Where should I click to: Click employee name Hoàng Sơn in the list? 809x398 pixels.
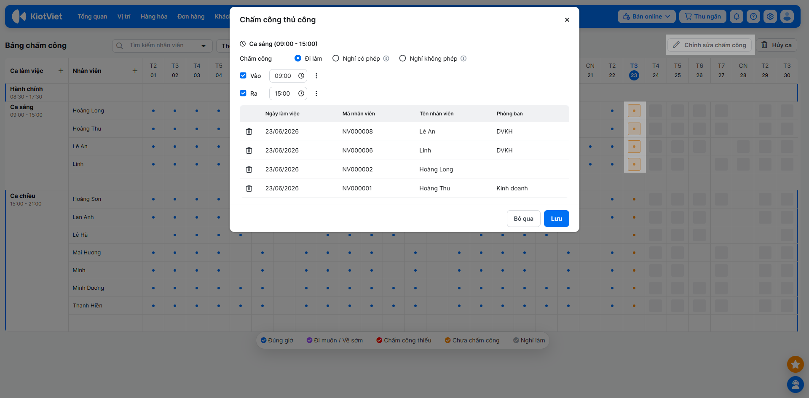[x=87, y=199]
